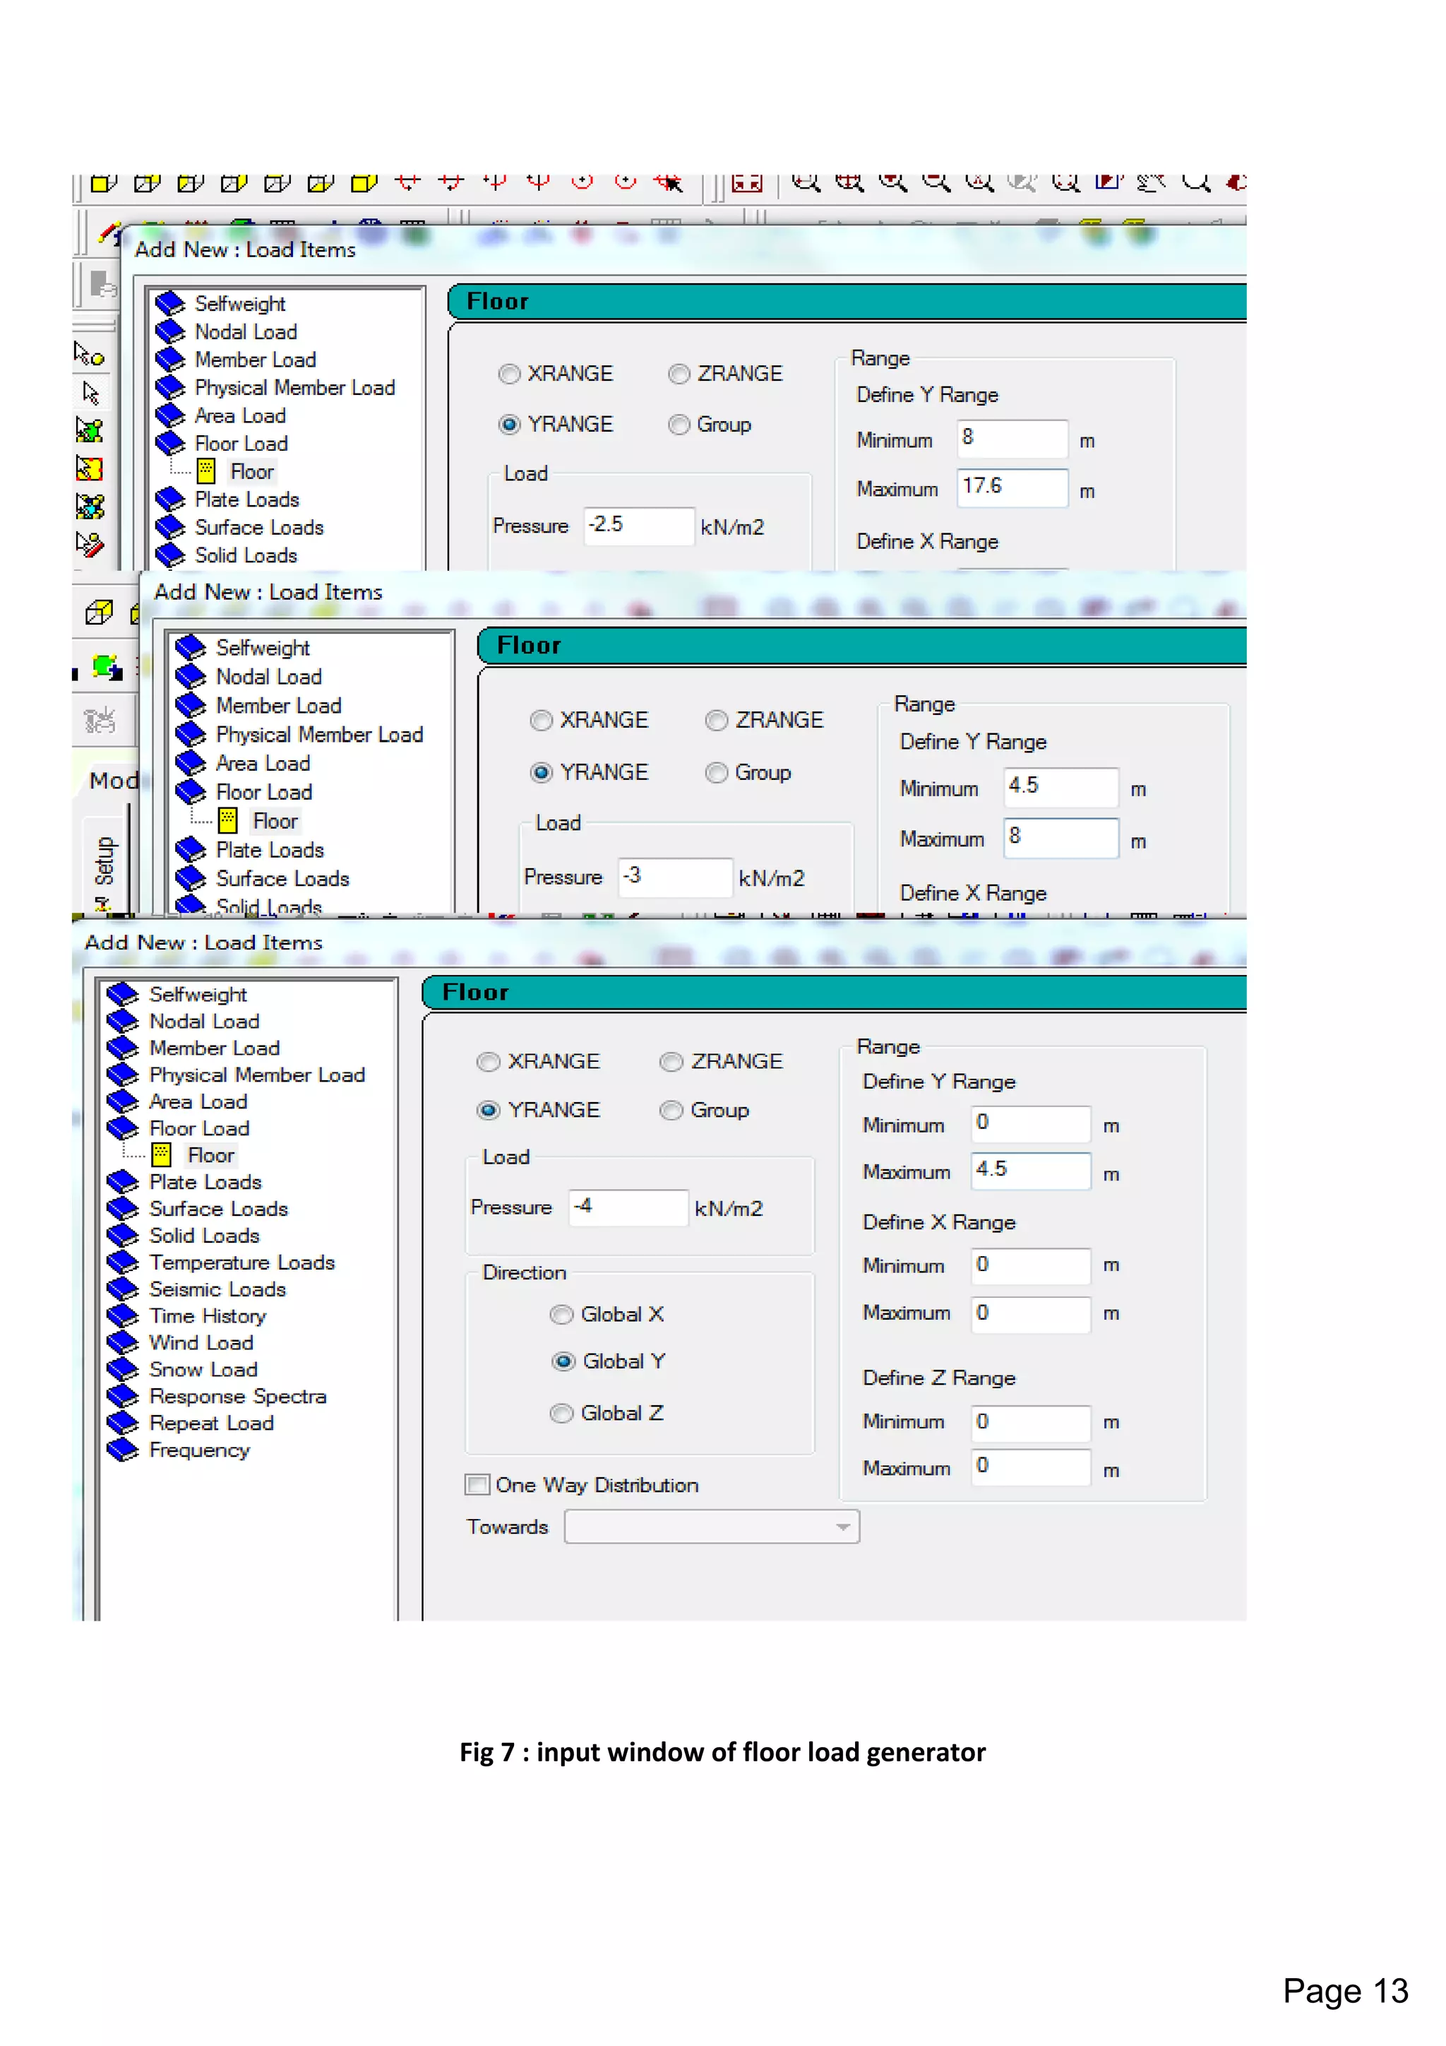Click the cube icon beside middle dialog title
1446x2046 pixels.
pos(99,613)
